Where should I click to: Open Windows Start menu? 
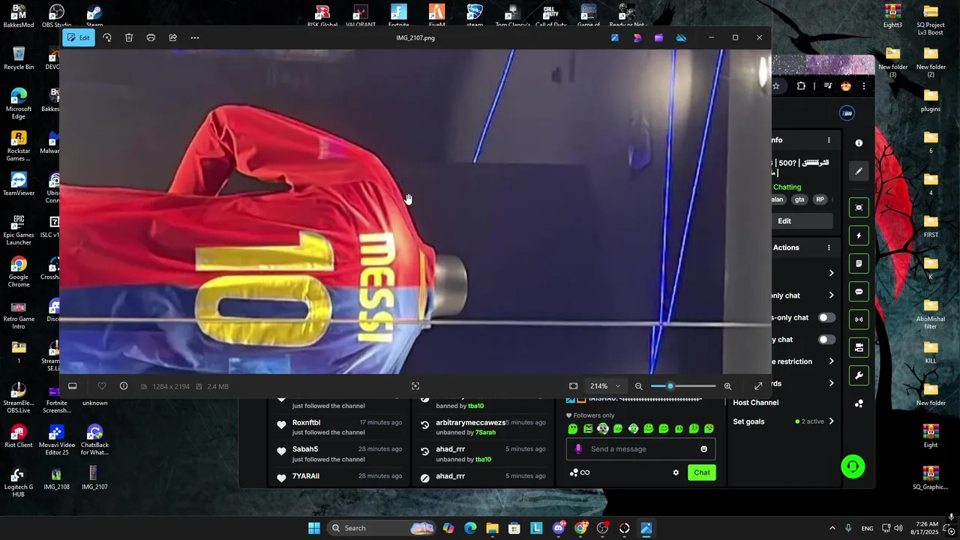click(314, 528)
